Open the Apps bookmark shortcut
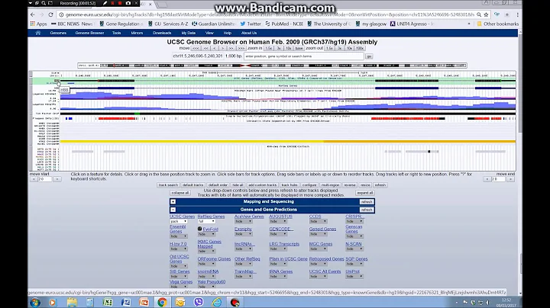Screen dimensions: 550x308 pos(39,24)
